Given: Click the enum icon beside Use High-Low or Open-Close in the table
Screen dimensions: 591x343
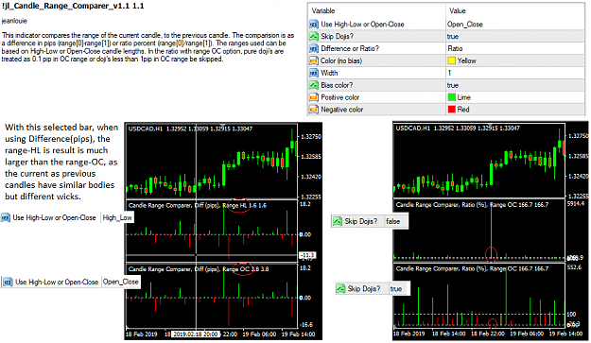Looking at the screenshot, I should (x=314, y=25).
